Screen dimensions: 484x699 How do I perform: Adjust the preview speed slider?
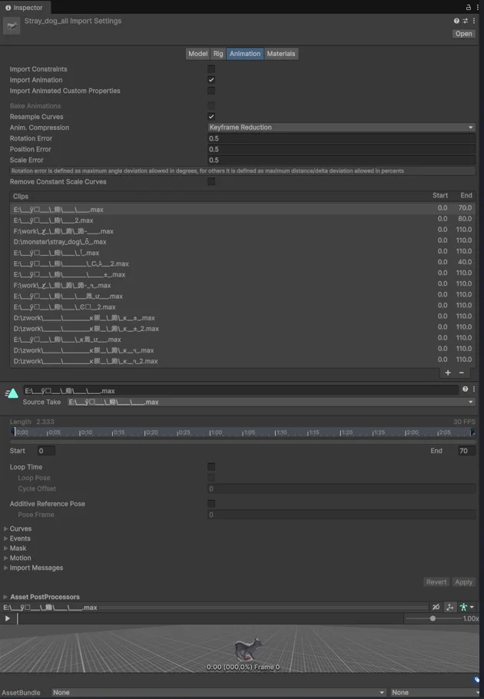coord(433,618)
